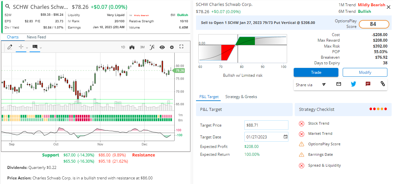Click the Very Liquid liquidity value
Viewport: 393px width, 184px height.
click(x=115, y=15)
